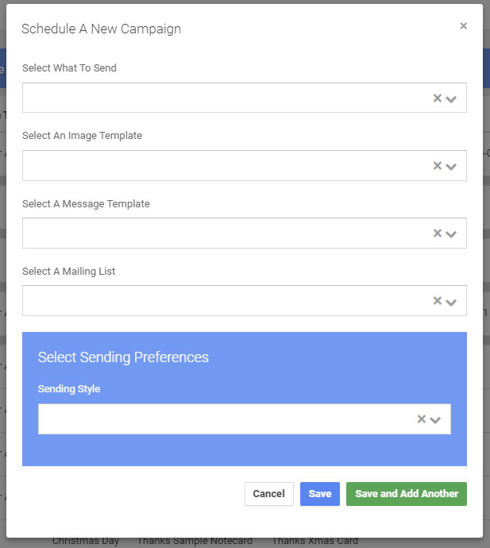Clear the Message Template selection
The height and width of the screenshot is (548, 490).
click(437, 233)
